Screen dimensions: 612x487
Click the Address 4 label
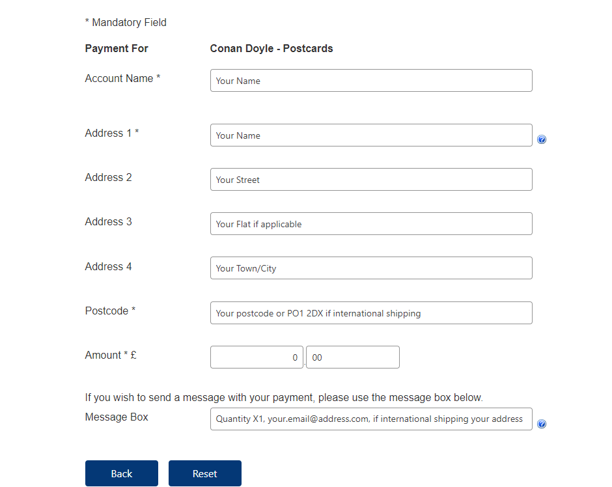point(108,267)
